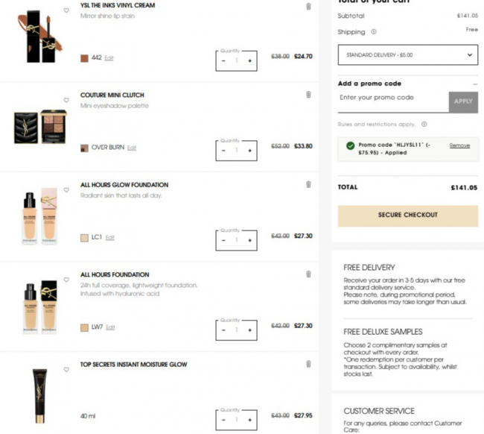The width and height of the screenshot is (484, 434).
Task: Edit the OVER BURN shade selection
Action: [132, 148]
